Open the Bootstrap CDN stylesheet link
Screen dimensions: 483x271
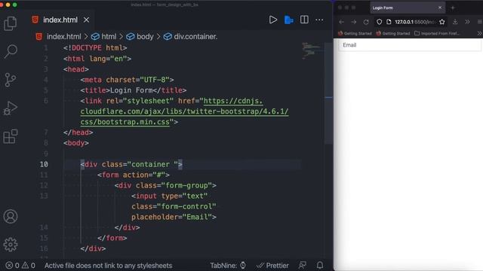tap(184, 111)
